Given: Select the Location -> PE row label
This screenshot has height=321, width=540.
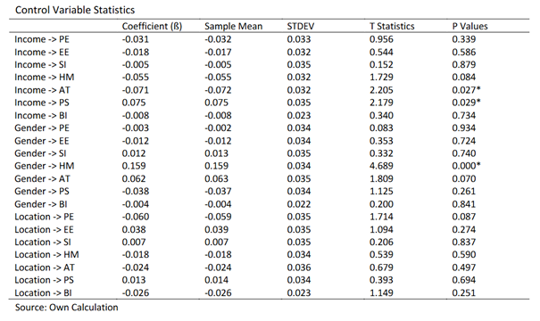Looking at the screenshot, I should [44, 217].
